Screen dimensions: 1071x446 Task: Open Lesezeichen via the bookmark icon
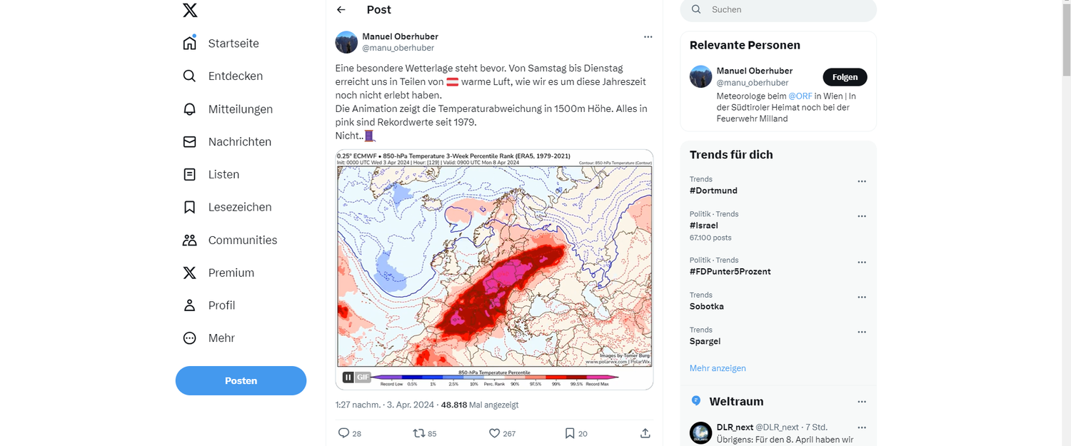[189, 207]
